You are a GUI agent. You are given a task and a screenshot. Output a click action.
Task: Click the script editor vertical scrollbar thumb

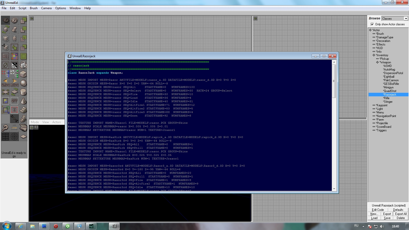coord(334,81)
